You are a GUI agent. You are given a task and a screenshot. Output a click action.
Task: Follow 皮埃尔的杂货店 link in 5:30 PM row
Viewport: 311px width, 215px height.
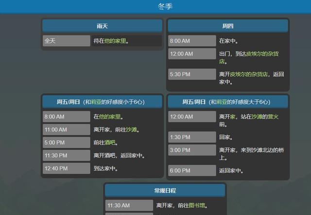click(x=249, y=74)
